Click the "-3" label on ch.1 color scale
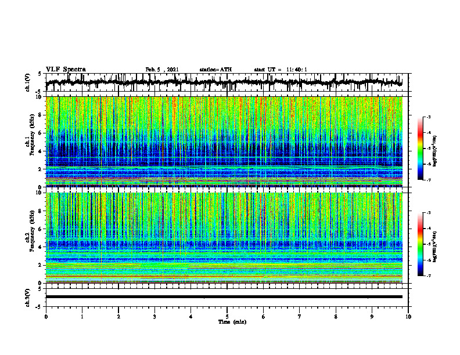The image size is (460, 355). pos(428,117)
